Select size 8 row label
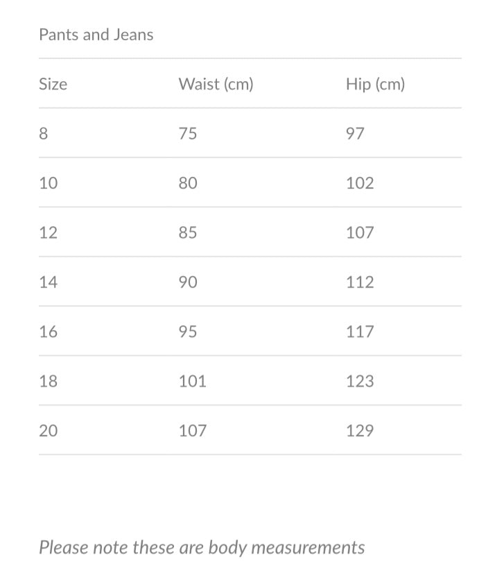Screen dimensions: 504x577 click(x=44, y=133)
